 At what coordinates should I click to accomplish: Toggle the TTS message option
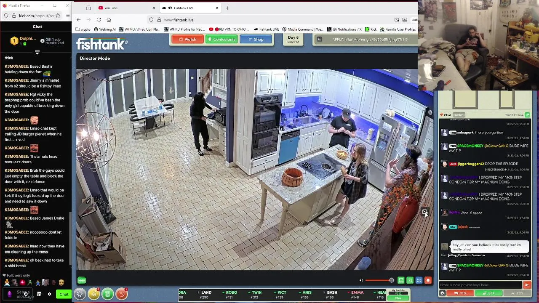point(460,293)
